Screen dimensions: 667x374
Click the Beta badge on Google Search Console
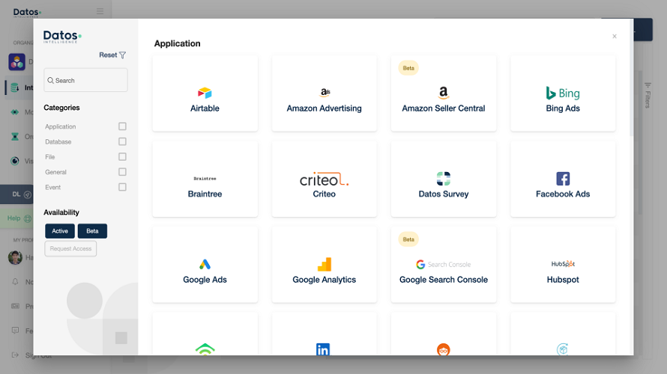click(408, 239)
